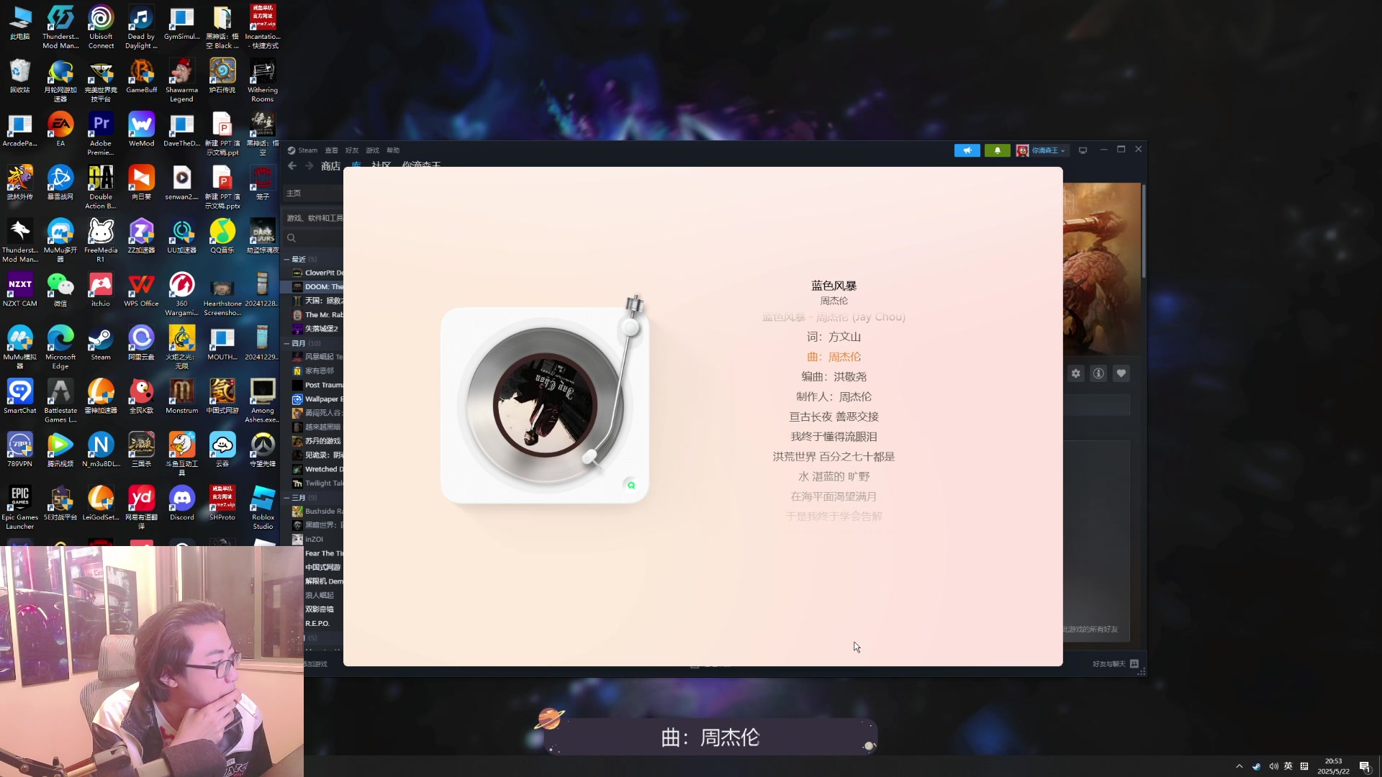Open the 帮助 menu in Steam
This screenshot has height=777, width=1382.
(393, 150)
